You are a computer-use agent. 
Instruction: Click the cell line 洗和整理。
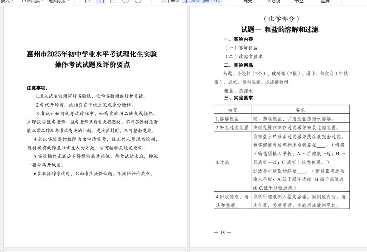click(x=227, y=206)
